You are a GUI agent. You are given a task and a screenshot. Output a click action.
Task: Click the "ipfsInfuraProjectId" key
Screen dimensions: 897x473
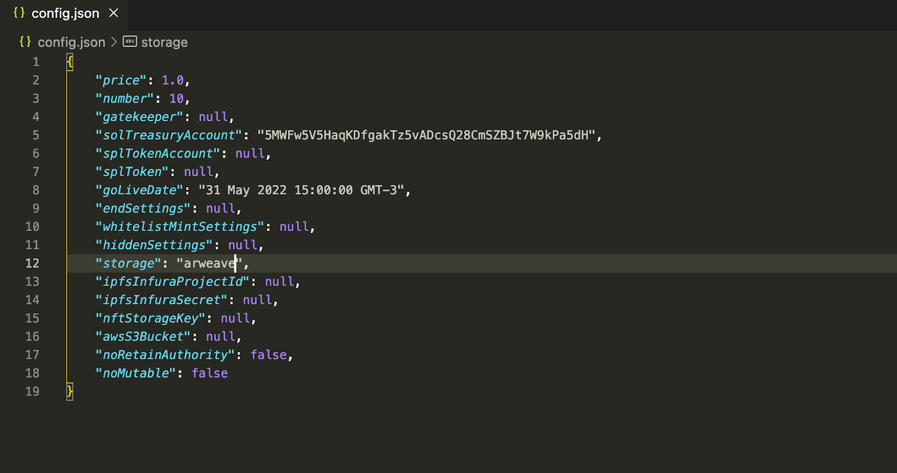point(172,282)
